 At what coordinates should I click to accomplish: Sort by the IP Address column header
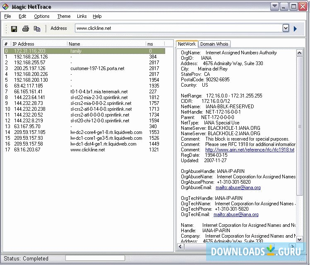coord(39,44)
